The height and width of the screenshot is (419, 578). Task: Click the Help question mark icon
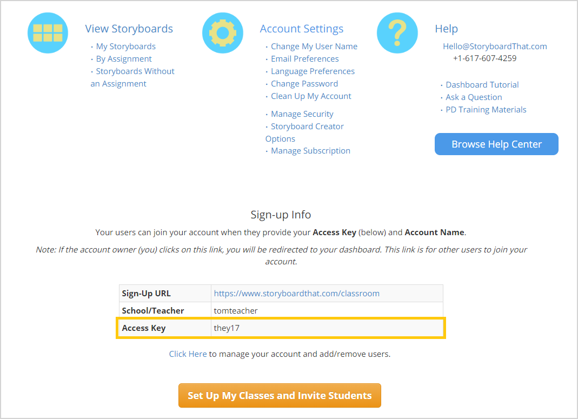tap(397, 33)
